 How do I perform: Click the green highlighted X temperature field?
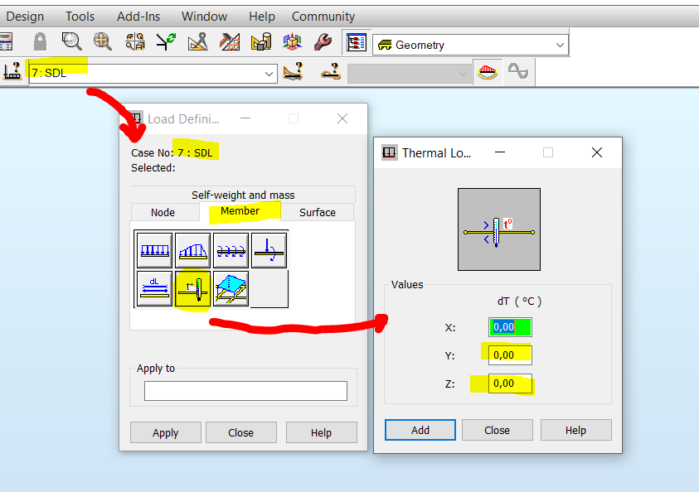[x=509, y=327]
